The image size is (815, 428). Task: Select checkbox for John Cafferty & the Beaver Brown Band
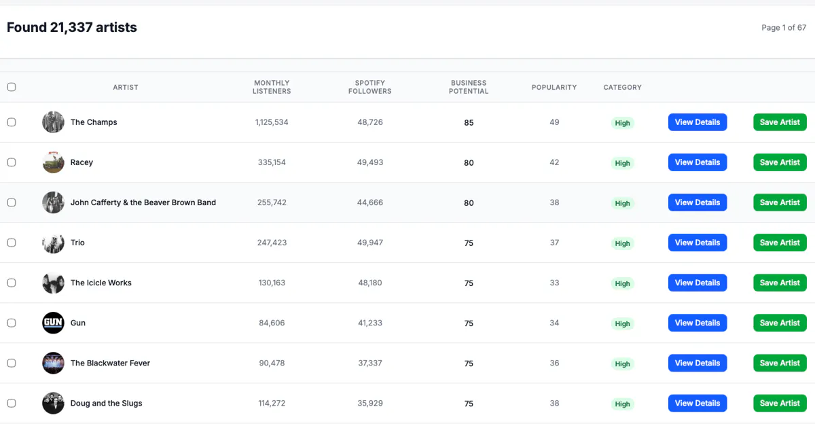pyautogui.click(x=12, y=202)
